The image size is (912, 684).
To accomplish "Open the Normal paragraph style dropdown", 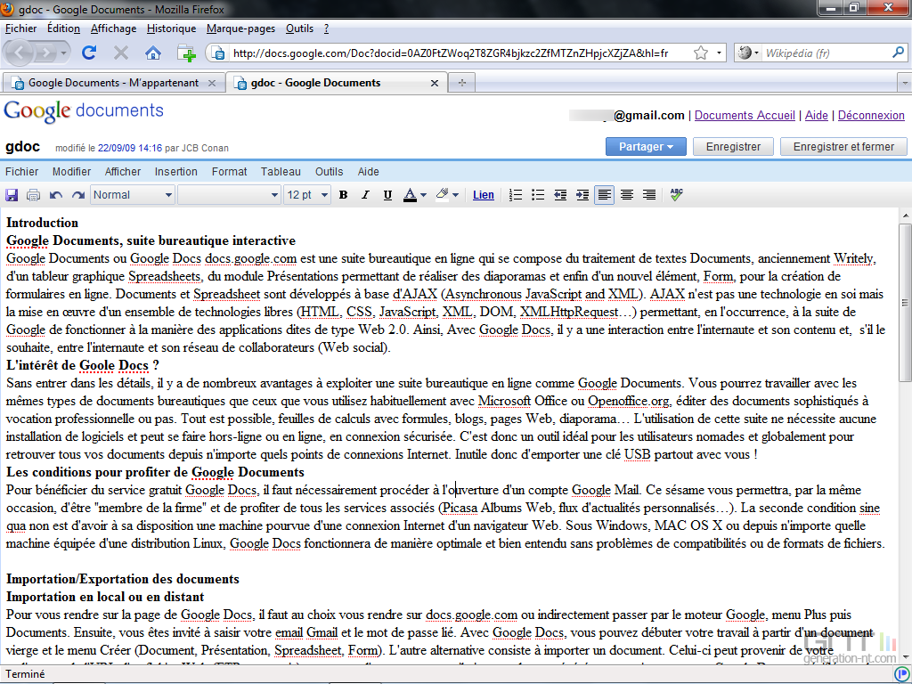I will 133,195.
